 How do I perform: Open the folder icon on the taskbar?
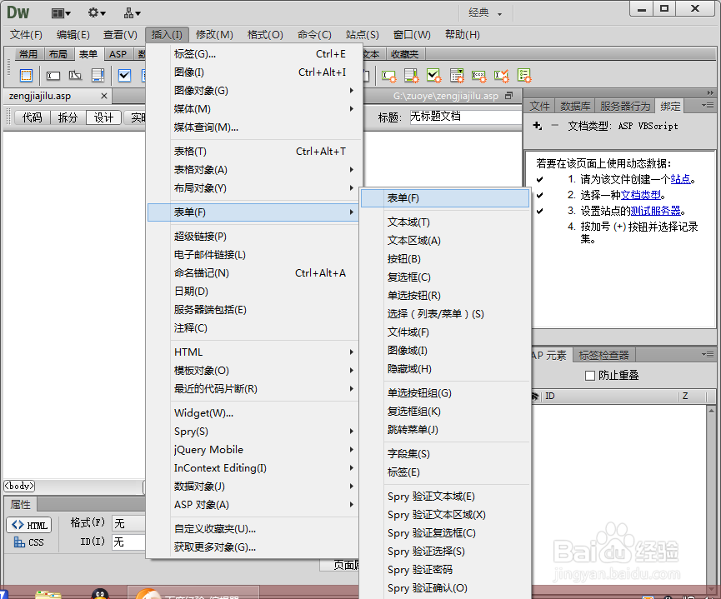(48, 594)
